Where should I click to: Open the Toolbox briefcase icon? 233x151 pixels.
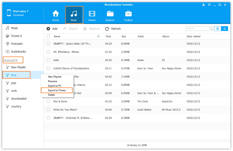tap(128, 14)
